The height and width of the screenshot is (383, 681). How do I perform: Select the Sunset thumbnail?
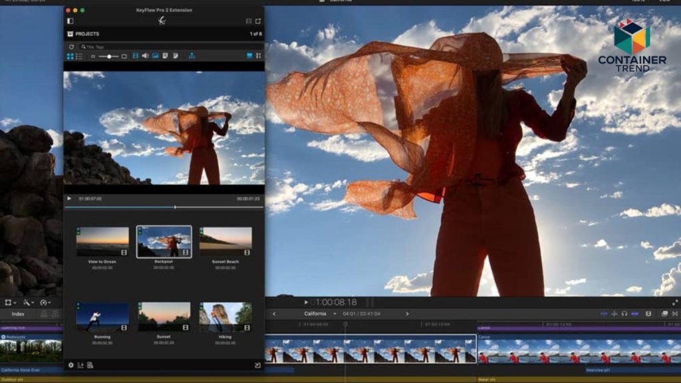pyautogui.click(x=164, y=317)
